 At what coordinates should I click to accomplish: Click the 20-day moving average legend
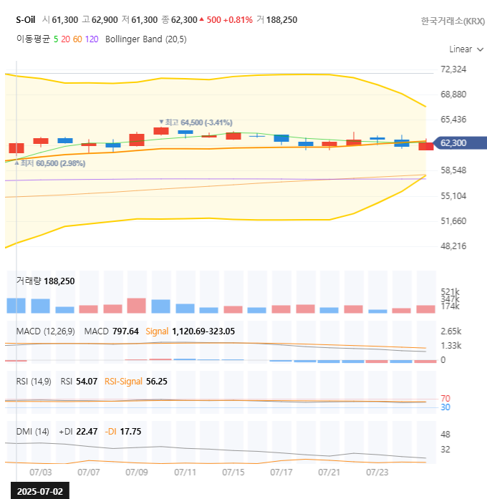click(x=65, y=39)
